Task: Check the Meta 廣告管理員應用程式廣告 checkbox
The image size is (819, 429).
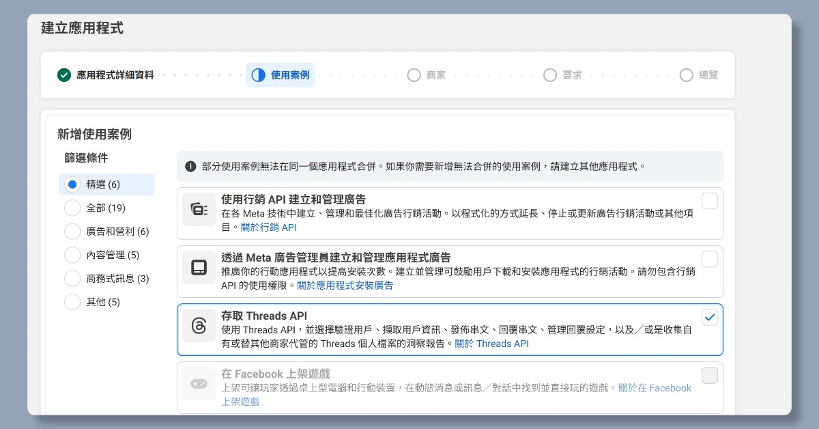Action: coord(710,259)
